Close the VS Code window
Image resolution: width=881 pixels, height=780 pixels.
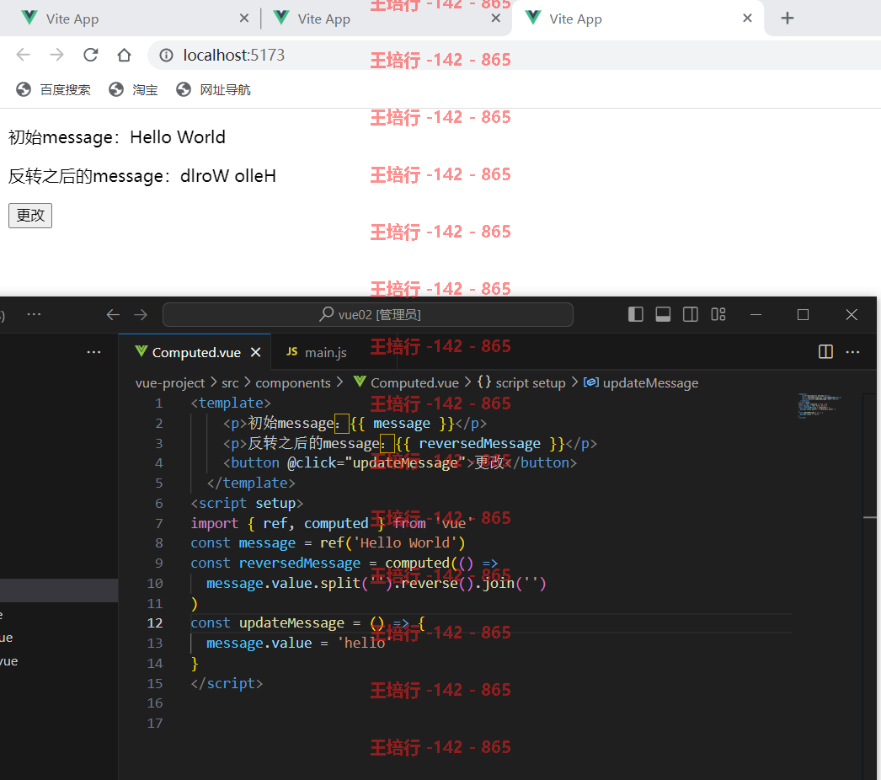(852, 315)
